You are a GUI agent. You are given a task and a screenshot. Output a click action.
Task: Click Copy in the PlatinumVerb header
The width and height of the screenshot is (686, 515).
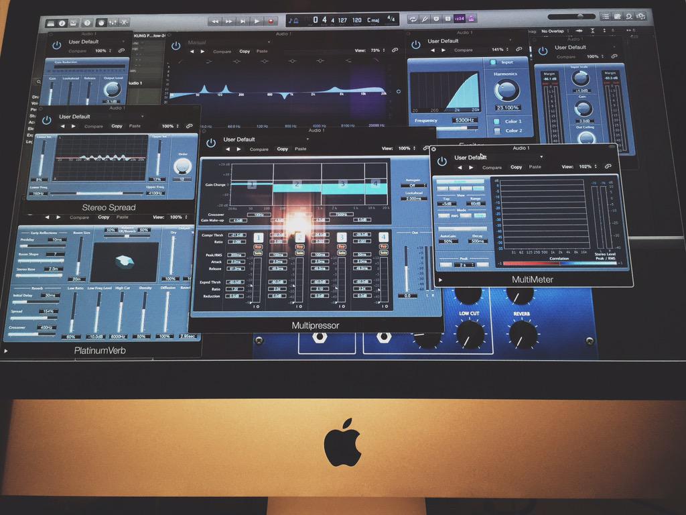104,217
